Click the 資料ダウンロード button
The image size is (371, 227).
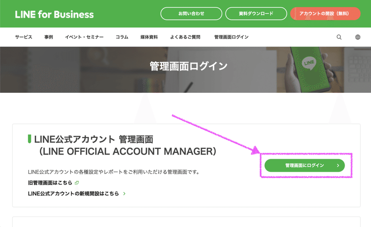(x=256, y=13)
